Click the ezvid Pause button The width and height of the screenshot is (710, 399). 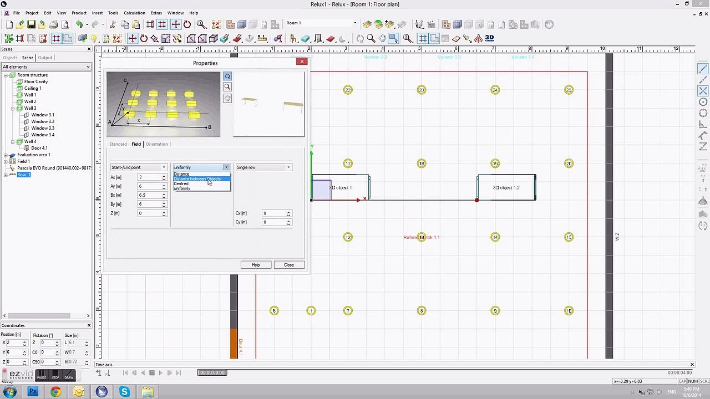tap(42, 375)
